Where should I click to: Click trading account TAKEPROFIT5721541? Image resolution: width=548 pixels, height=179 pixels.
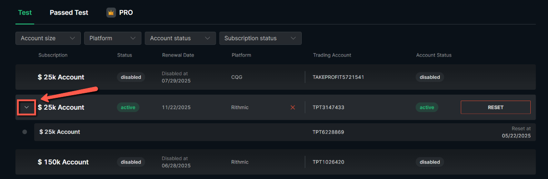(x=339, y=77)
